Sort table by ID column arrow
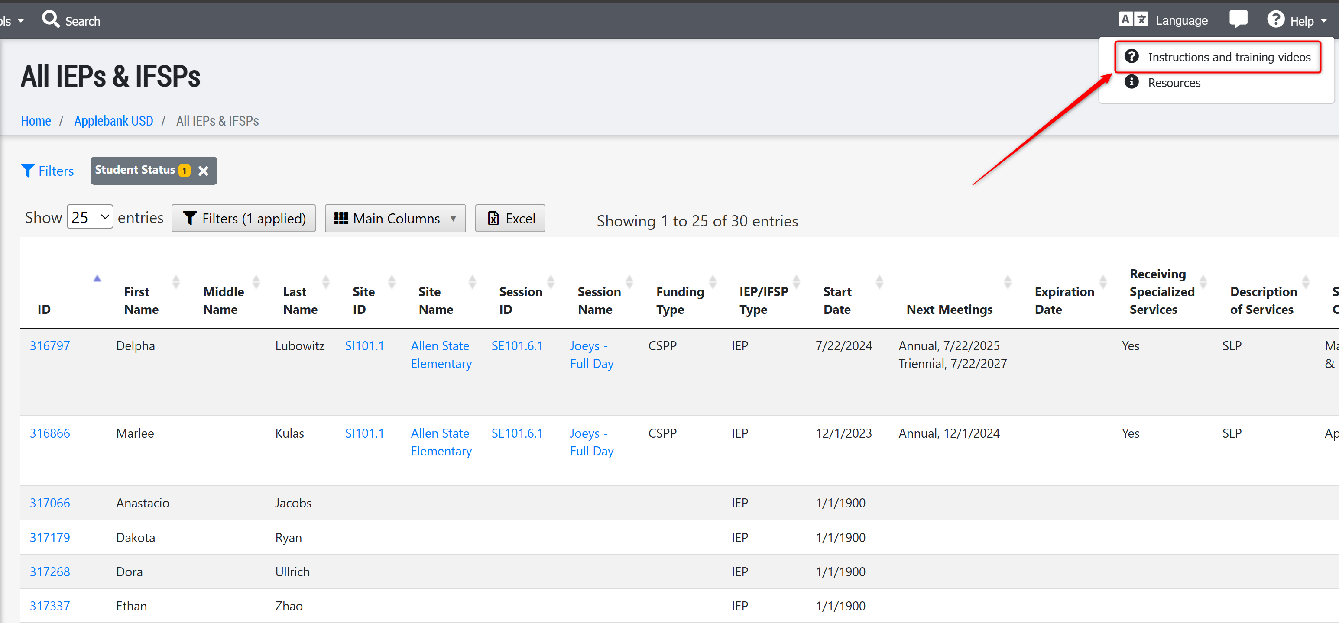The image size is (1339, 623). click(97, 278)
